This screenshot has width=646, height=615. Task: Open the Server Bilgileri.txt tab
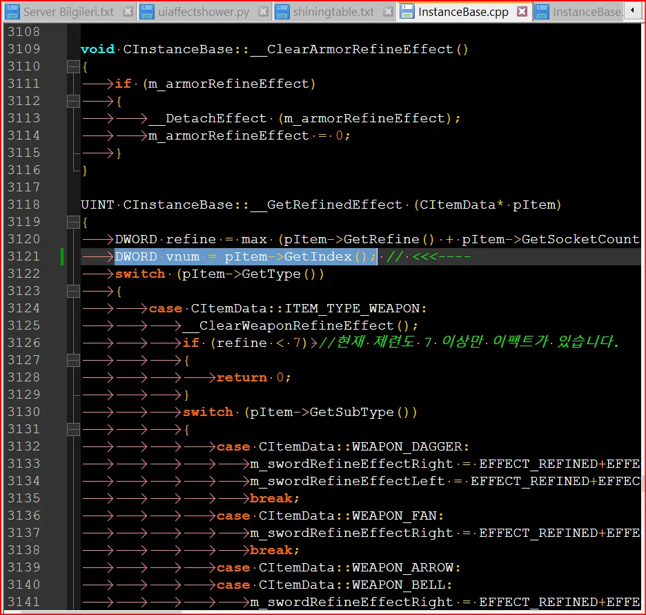click(x=68, y=12)
